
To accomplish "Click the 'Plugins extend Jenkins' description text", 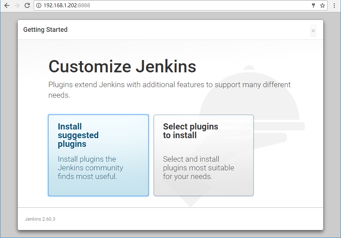I will pyautogui.click(x=169, y=90).
